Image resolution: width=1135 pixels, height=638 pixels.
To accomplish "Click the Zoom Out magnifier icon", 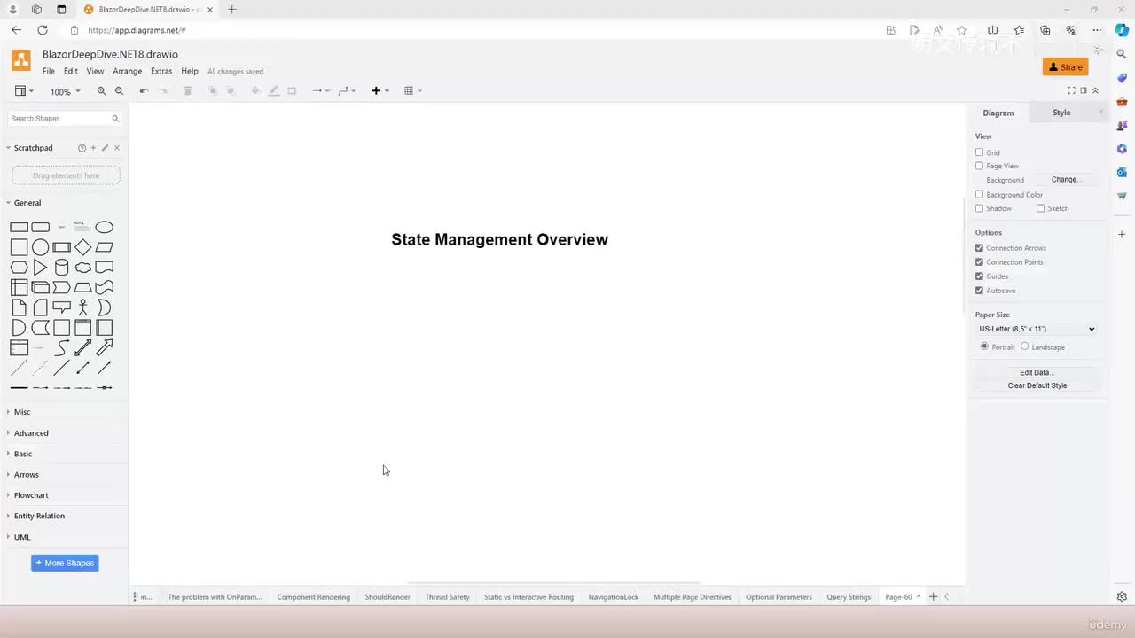I will point(120,90).
